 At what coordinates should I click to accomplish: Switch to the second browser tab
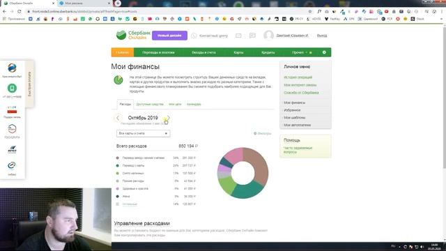coord(85,3)
